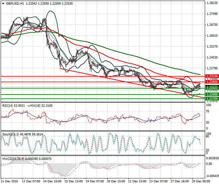The height and width of the screenshot is (185, 219).
Task: Click the Stochastic 80 level label
Action: [x=207, y=136]
